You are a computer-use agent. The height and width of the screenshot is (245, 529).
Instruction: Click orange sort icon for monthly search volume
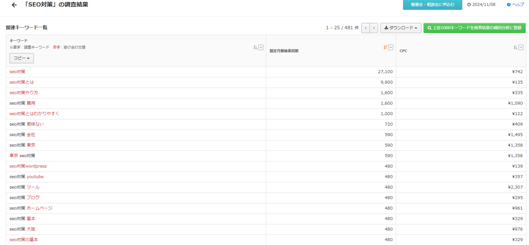pos(385,47)
